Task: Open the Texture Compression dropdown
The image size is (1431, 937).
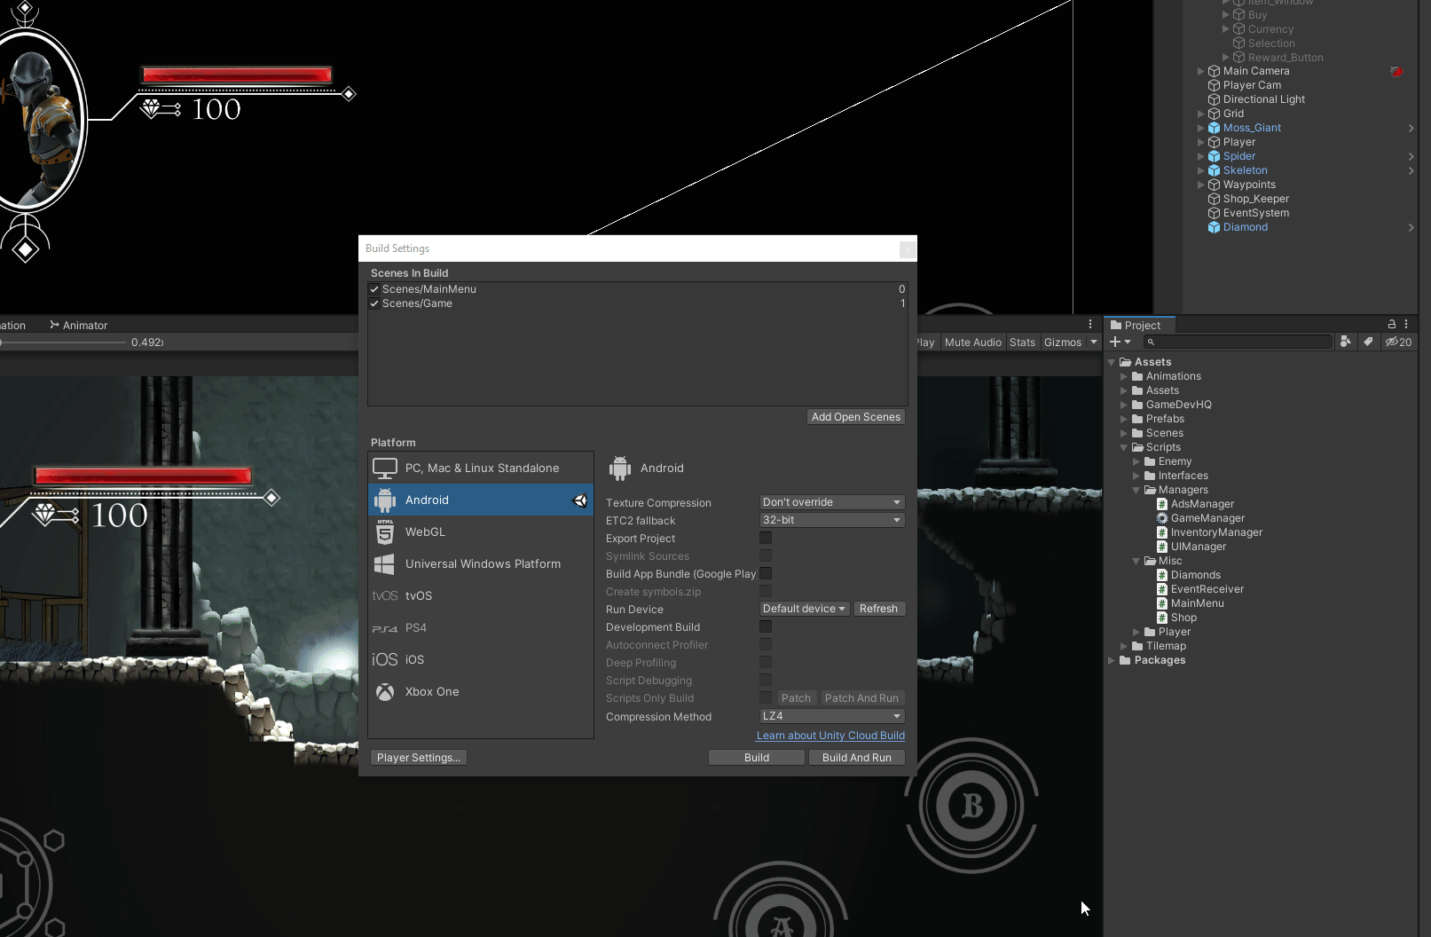Action: coord(832,502)
